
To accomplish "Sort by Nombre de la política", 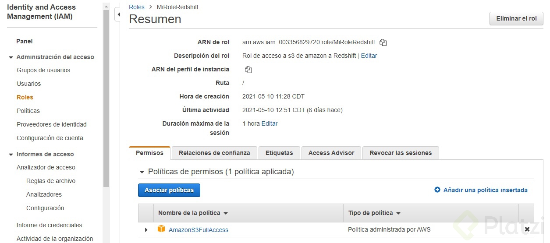I will 193,213.
